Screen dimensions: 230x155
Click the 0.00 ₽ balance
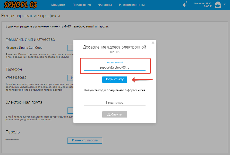[208, 6]
